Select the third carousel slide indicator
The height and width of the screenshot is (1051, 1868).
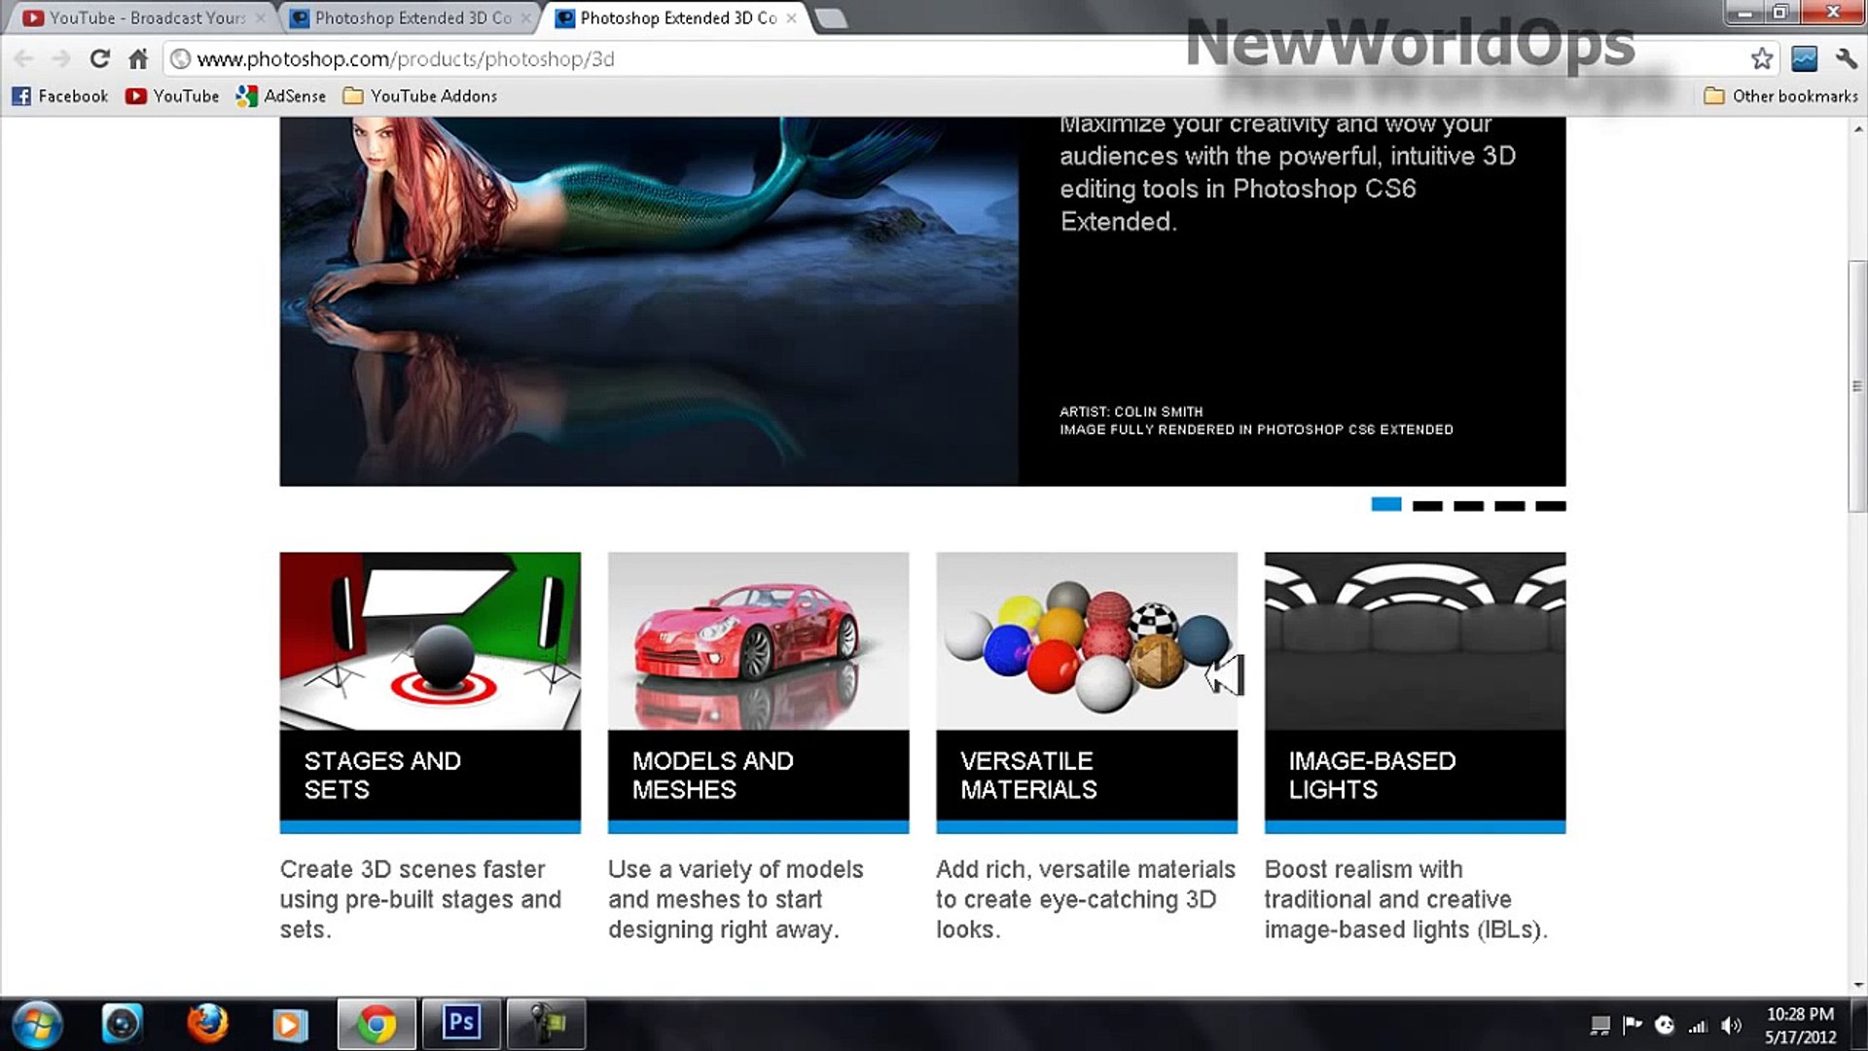coord(1468,506)
